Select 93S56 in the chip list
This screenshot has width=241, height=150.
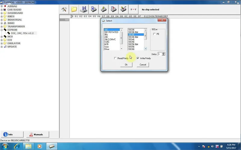pos(131,47)
